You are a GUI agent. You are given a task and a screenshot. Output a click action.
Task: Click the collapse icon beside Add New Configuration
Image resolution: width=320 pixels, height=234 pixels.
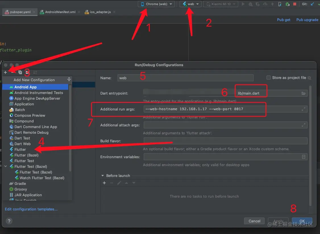pos(69,79)
